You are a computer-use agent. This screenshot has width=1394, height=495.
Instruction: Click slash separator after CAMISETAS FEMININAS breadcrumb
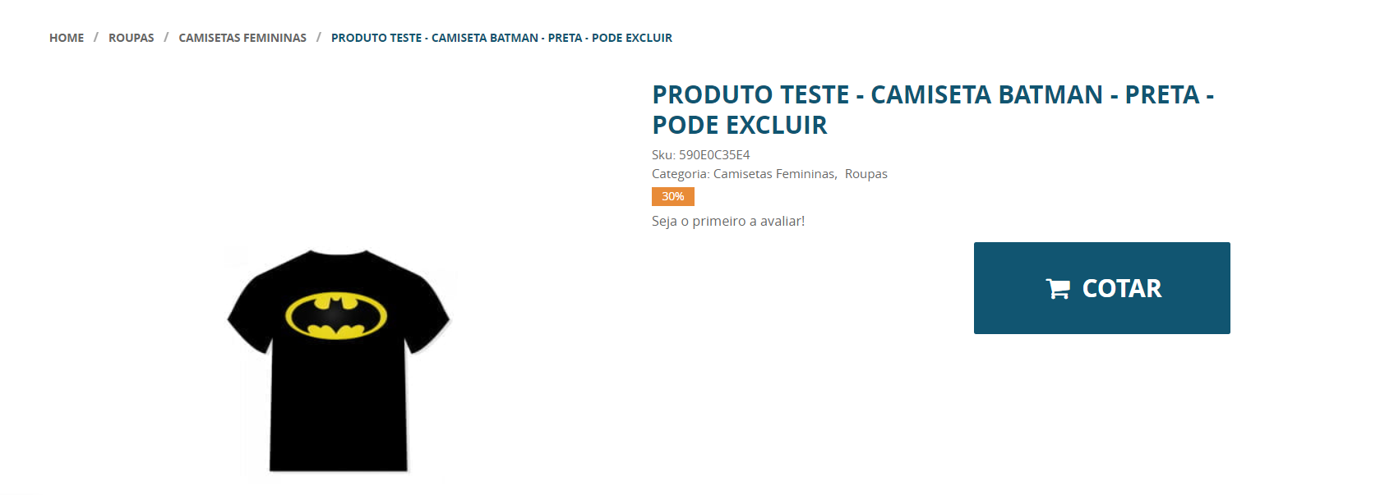[319, 38]
